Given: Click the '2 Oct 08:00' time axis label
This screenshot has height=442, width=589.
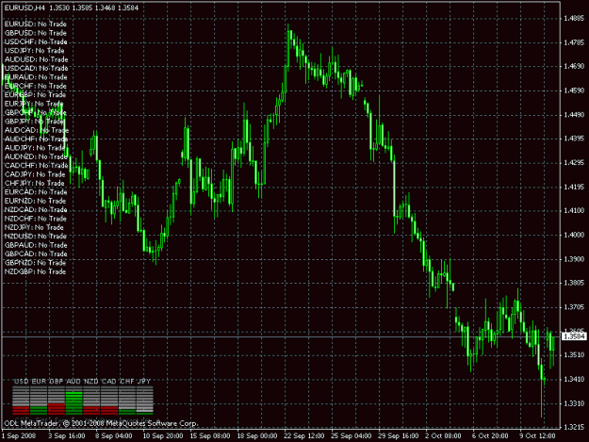Looking at the screenshot, I should coord(444,435).
